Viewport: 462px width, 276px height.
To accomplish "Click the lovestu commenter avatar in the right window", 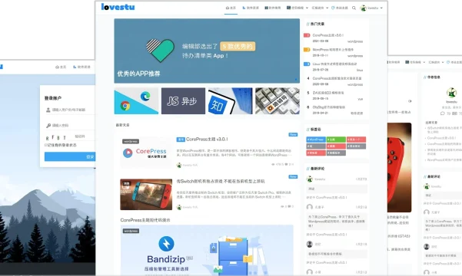I will pos(427,186).
